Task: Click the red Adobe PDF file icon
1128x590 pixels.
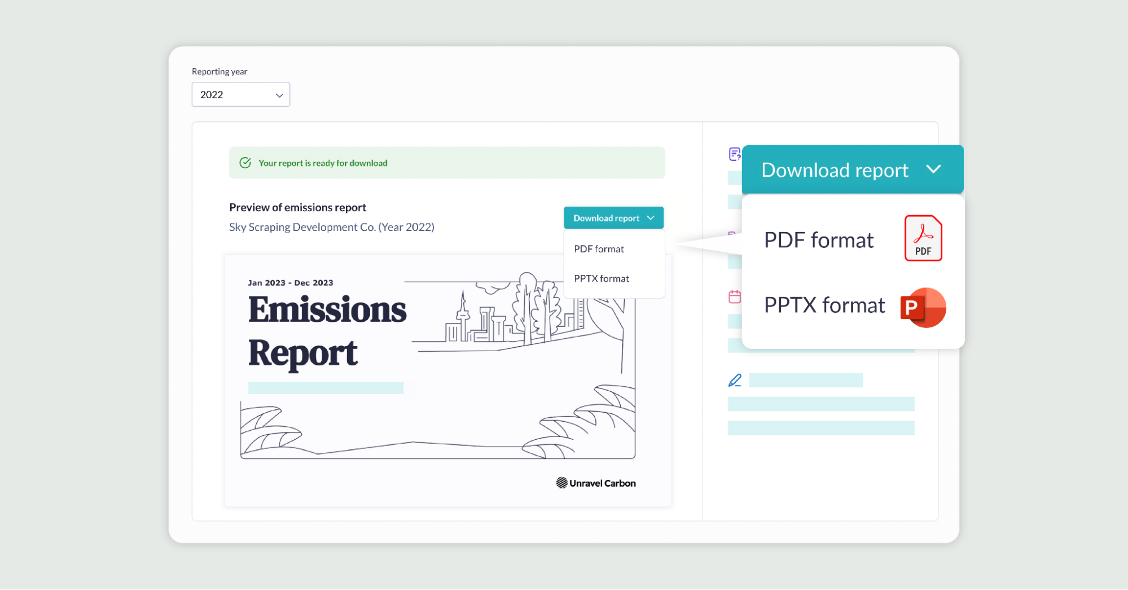Action: [x=923, y=238]
